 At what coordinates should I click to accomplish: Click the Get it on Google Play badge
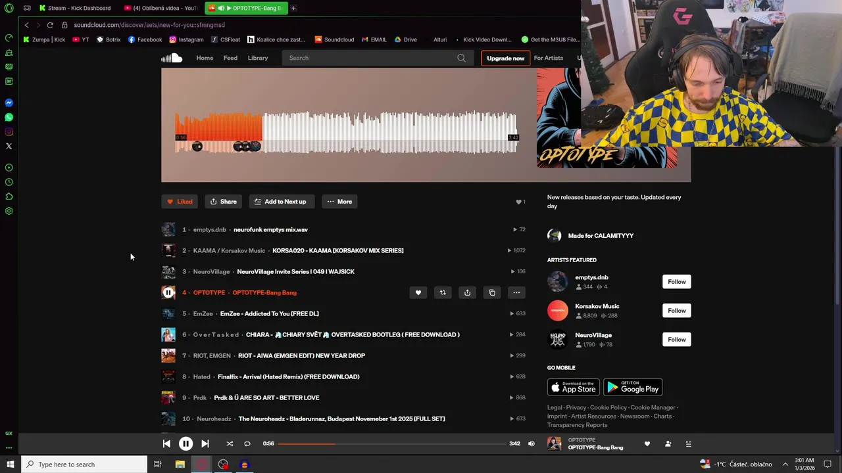[633, 387]
